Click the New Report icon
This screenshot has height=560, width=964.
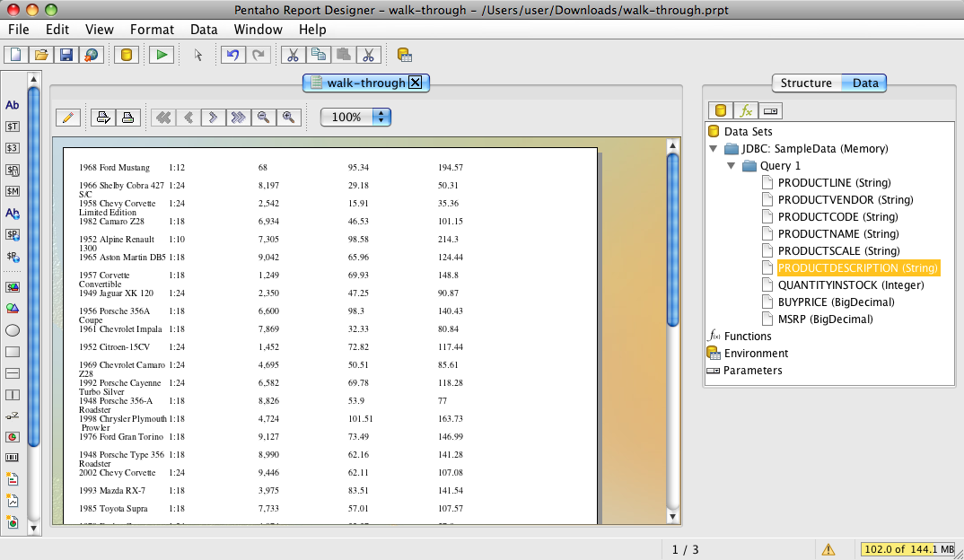(x=16, y=55)
